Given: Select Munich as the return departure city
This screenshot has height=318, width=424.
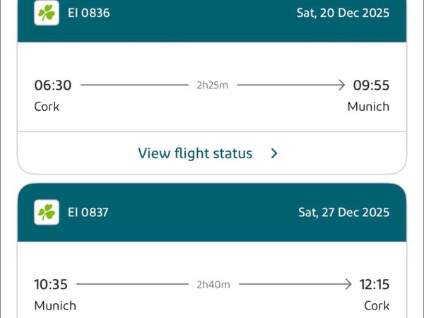Looking at the screenshot, I should pos(55,306).
